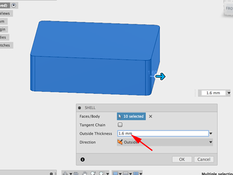Click the info icon in Shell dialog
Image resolution: width=233 pixels, height=175 pixels.
83,159
